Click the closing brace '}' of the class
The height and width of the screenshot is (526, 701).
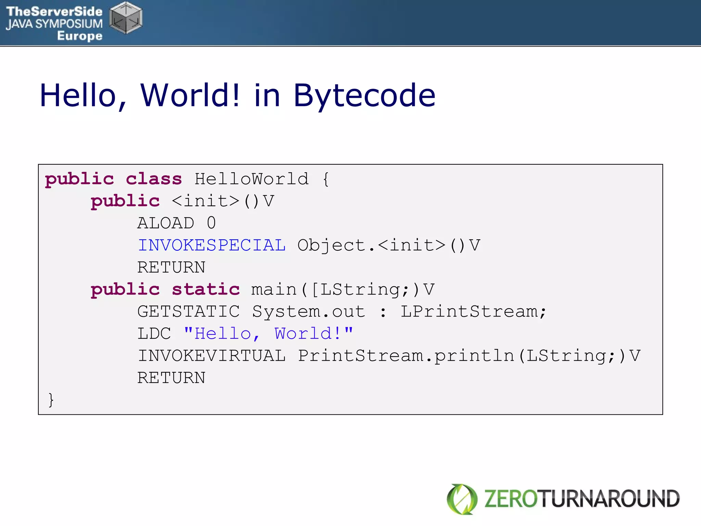pos(51,400)
